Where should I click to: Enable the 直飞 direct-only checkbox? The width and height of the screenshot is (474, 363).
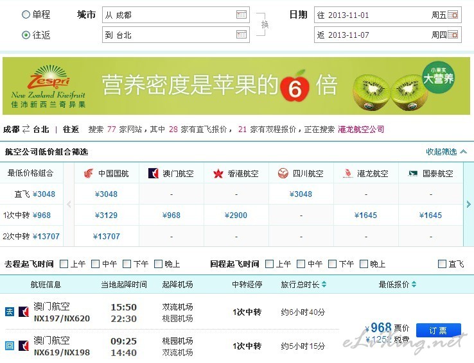coord(442,264)
